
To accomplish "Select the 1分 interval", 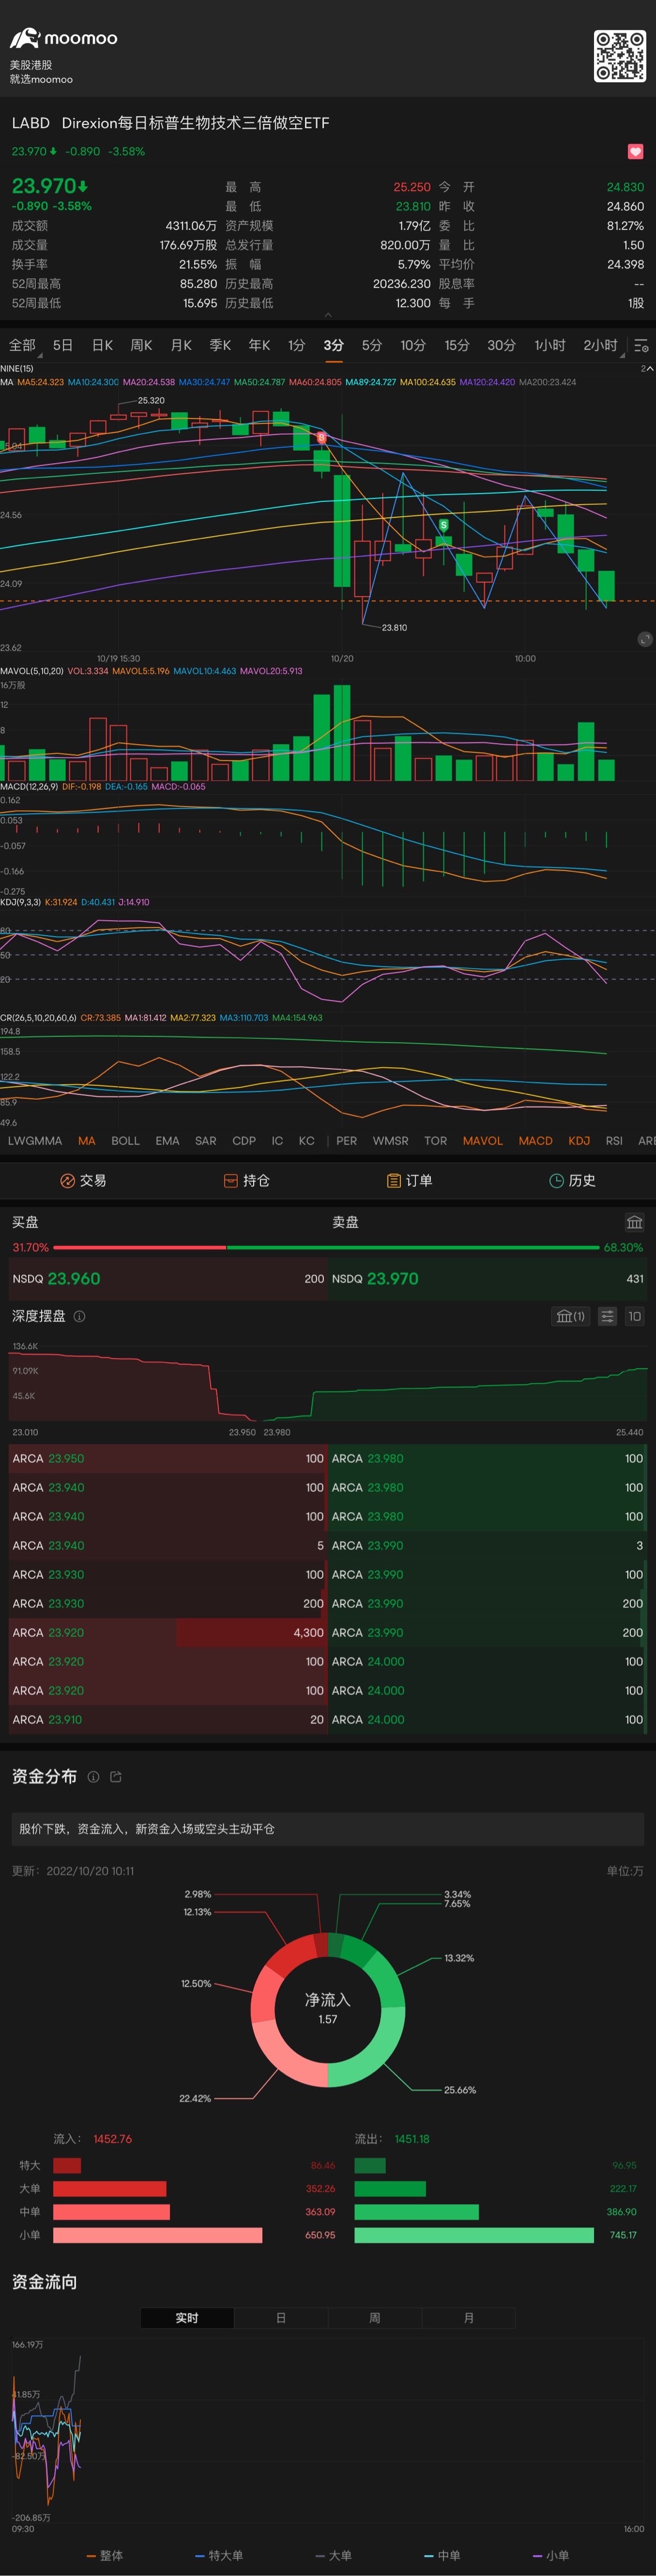I will click(x=296, y=345).
